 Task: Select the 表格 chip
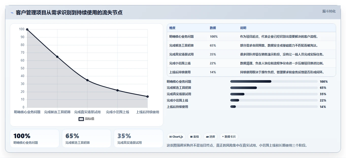194,137
